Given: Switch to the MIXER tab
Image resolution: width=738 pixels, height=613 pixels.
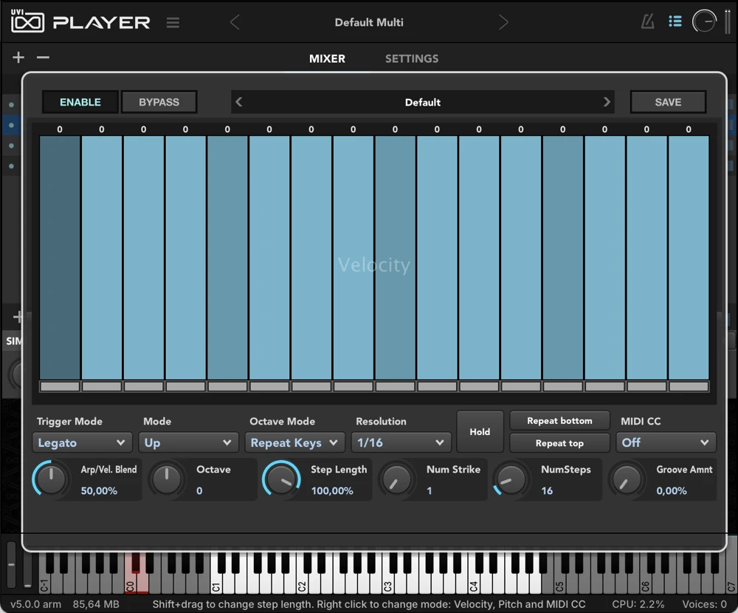Looking at the screenshot, I should click(x=327, y=59).
